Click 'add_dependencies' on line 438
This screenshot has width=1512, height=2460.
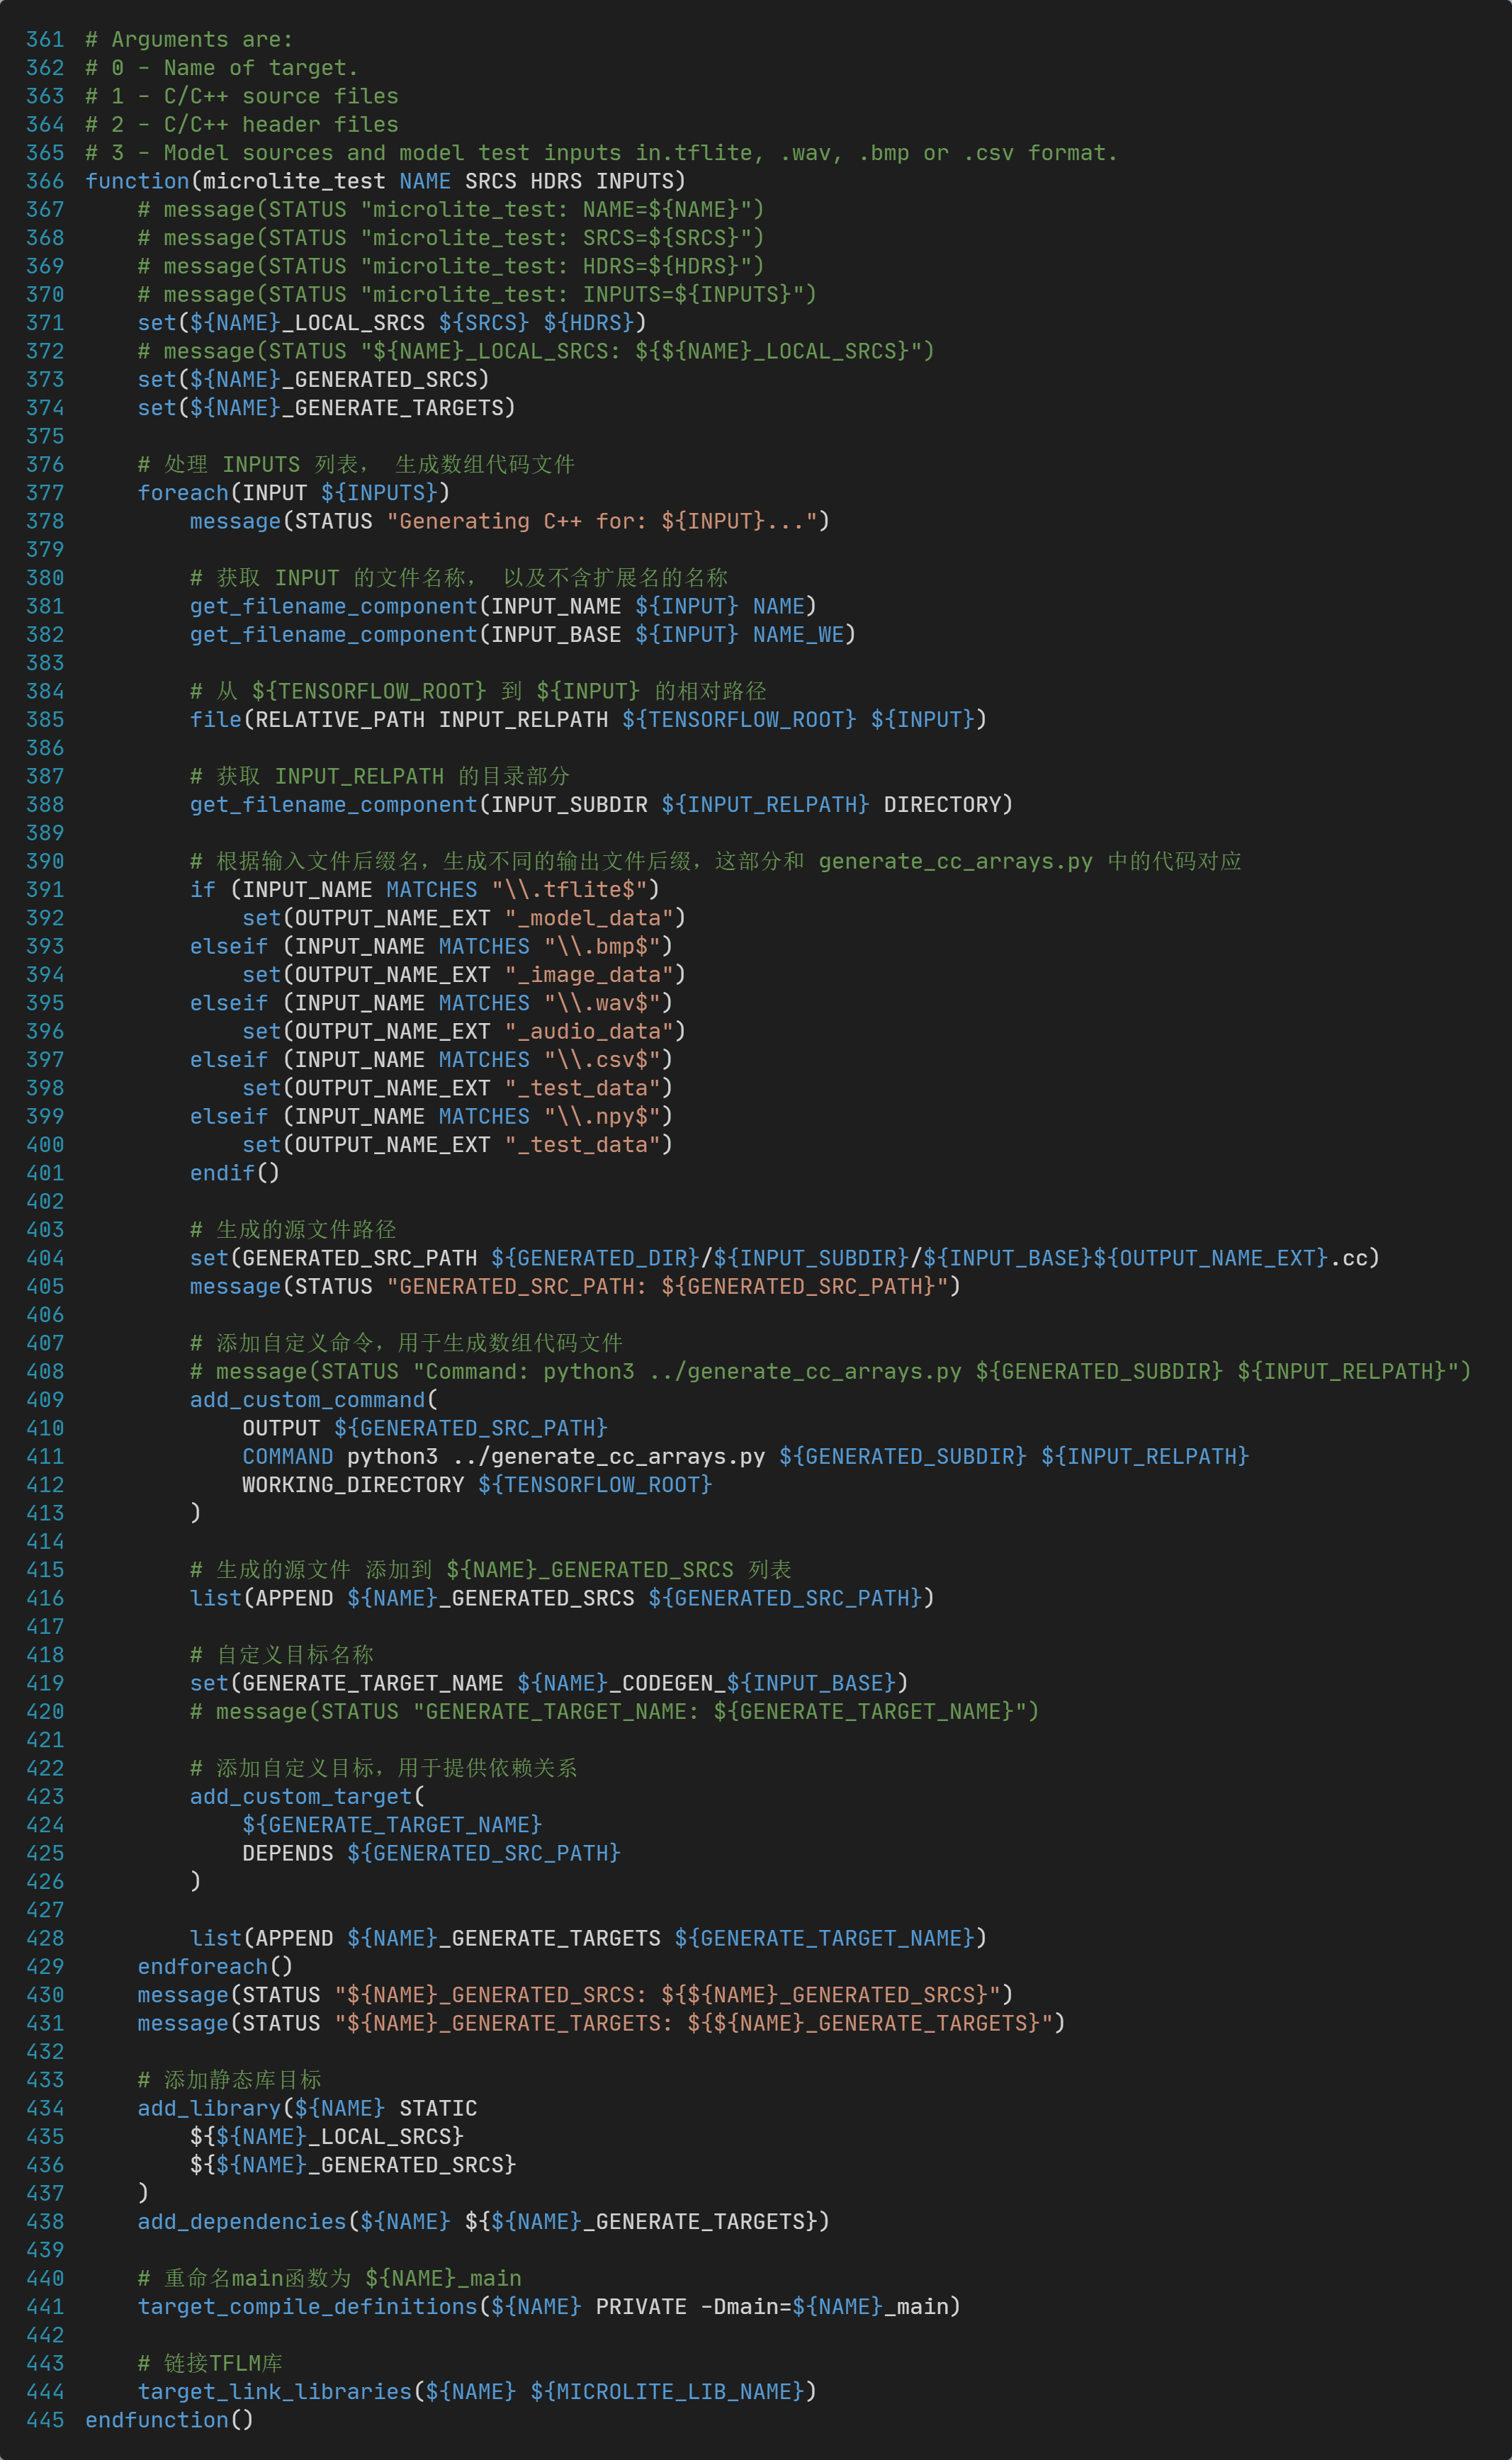pos(242,2222)
